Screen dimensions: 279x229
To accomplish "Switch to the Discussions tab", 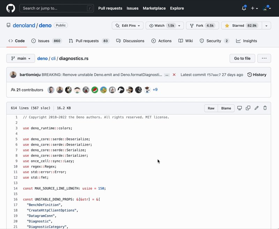I will (130, 41).
